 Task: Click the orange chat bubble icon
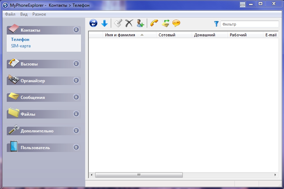pyautogui.click(x=176, y=23)
